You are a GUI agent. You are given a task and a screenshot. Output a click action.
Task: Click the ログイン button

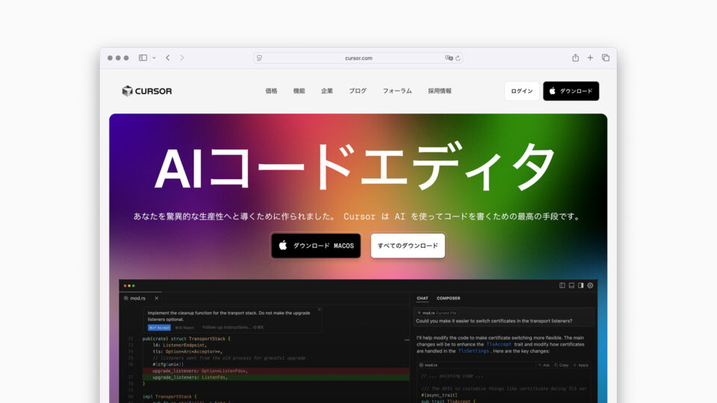[522, 91]
